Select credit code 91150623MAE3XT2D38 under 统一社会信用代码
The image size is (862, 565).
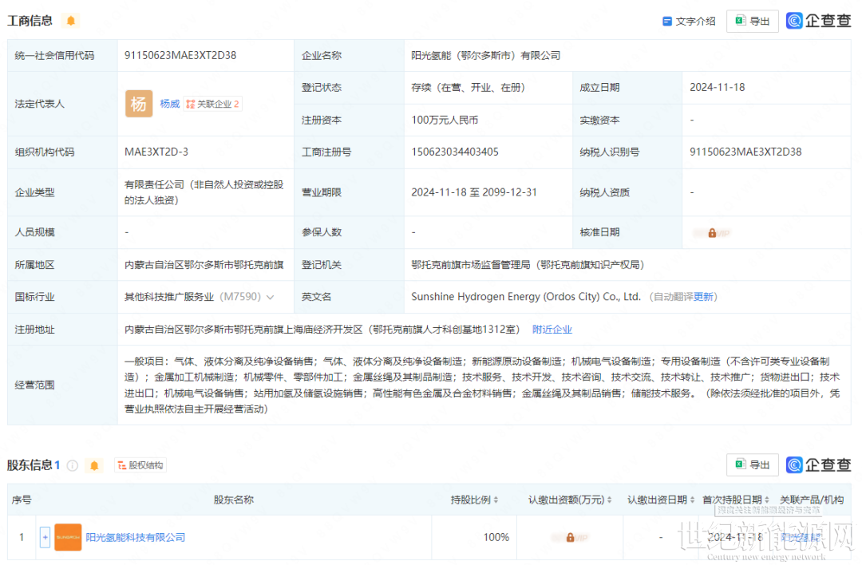pyautogui.click(x=180, y=56)
